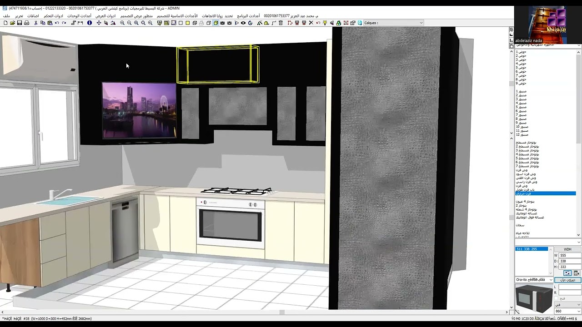Click the green stacked-blocks icon in the toolbar
The height and width of the screenshot is (327, 582).
(338, 23)
